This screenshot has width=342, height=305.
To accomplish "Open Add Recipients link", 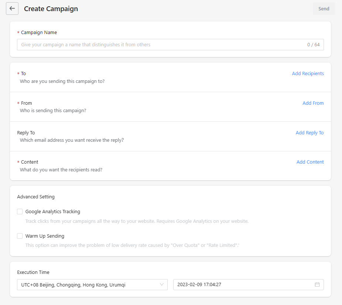I will coord(308,73).
